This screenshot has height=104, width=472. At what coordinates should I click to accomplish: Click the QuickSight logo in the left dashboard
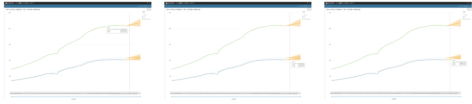pyautogui.click(x=9, y=3)
